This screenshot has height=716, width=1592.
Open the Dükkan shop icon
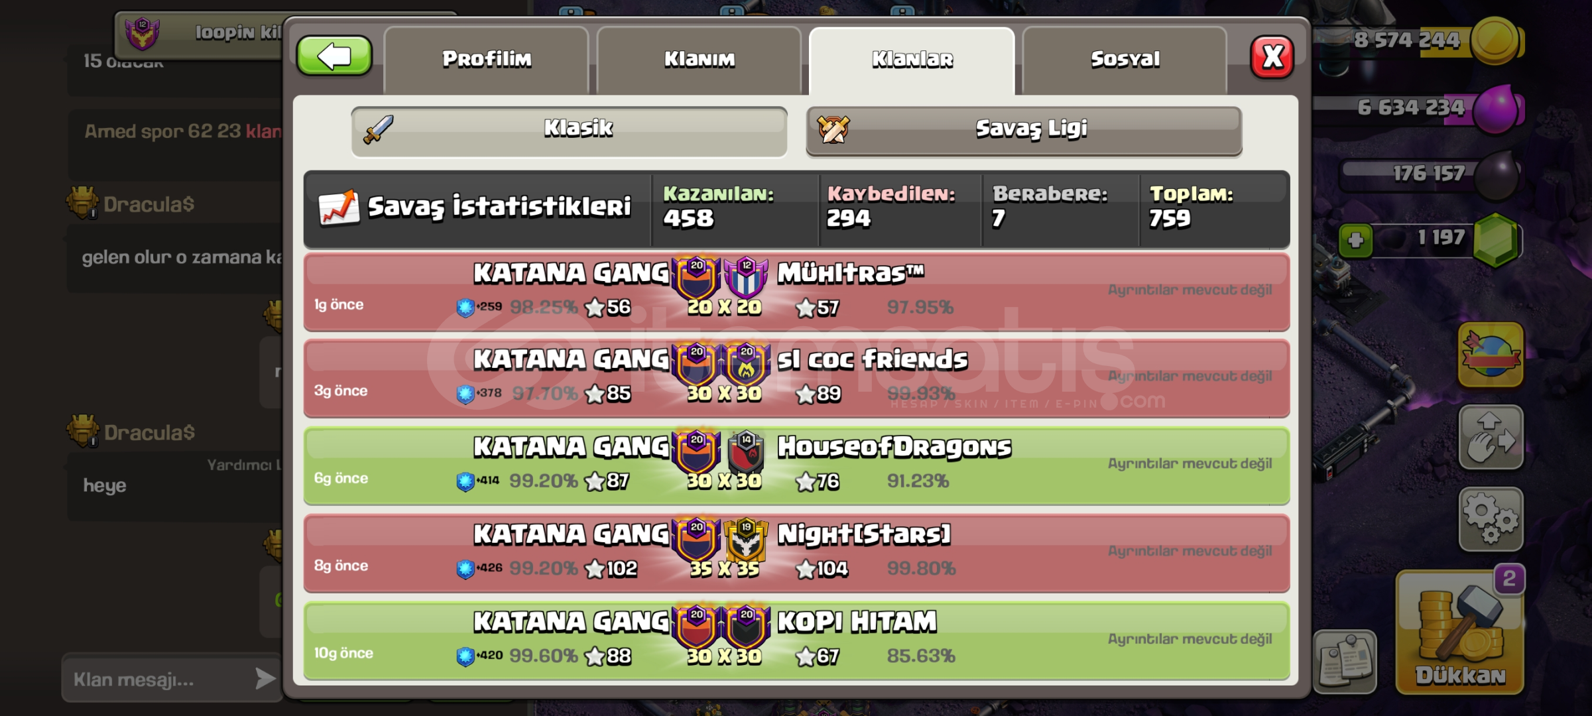[1460, 633]
